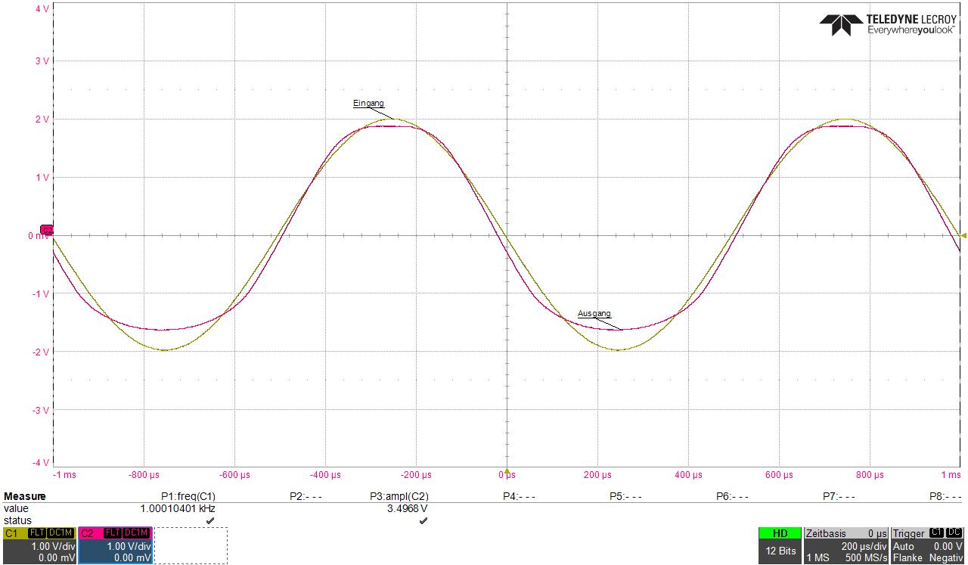Click the 'value' row label
968x565 pixels.
coord(15,509)
